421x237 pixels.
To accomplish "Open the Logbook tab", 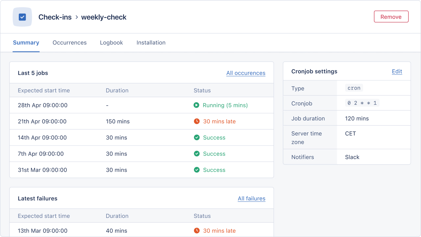I will pyautogui.click(x=111, y=43).
